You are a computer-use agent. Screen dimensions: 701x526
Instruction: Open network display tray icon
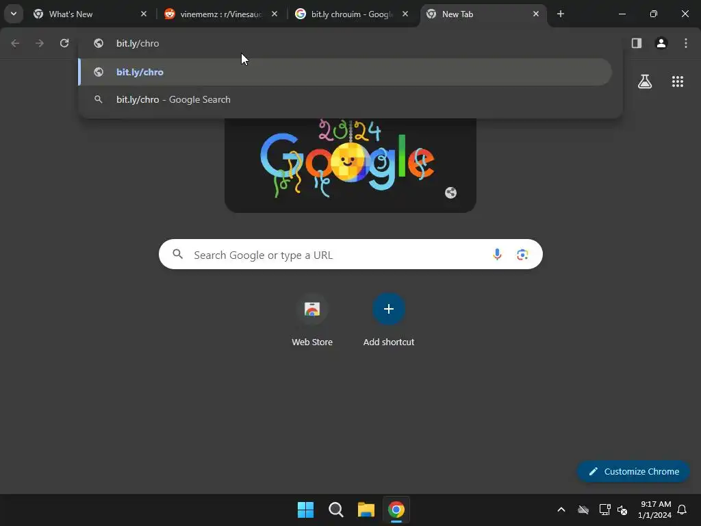(x=605, y=510)
